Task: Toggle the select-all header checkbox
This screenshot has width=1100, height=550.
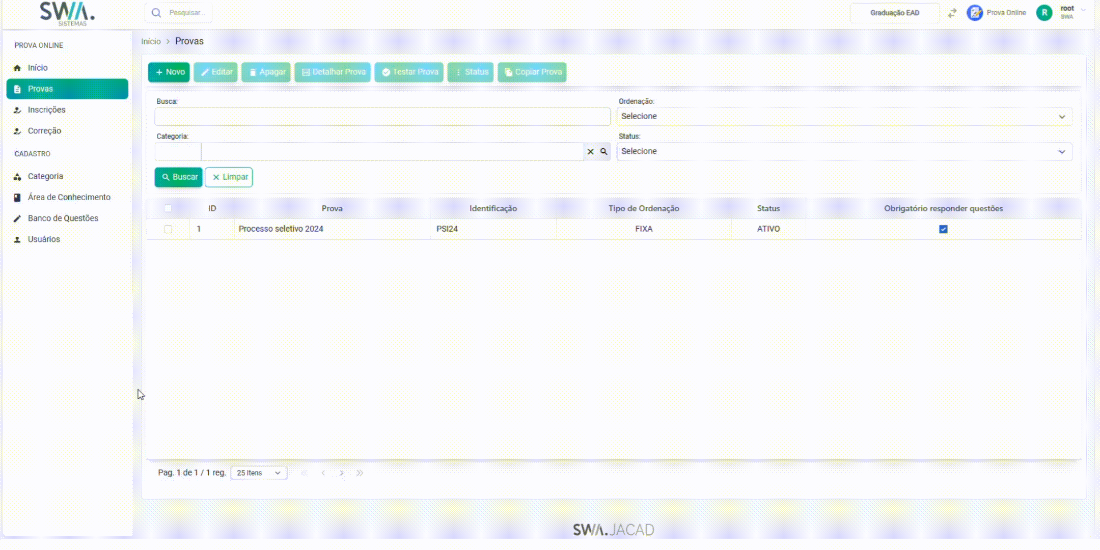Action: pyautogui.click(x=168, y=208)
